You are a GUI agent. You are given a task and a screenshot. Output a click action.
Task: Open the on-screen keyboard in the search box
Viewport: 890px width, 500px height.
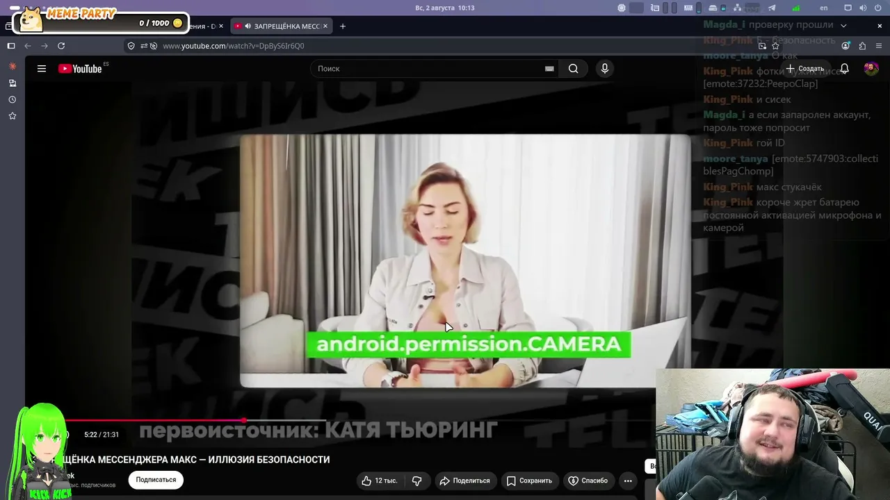[x=549, y=69]
